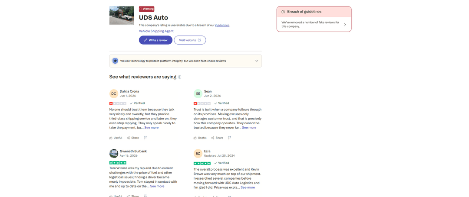Click Gweneth Burbank's five-star rating
The width and height of the screenshot is (469, 197).
point(118,163)
